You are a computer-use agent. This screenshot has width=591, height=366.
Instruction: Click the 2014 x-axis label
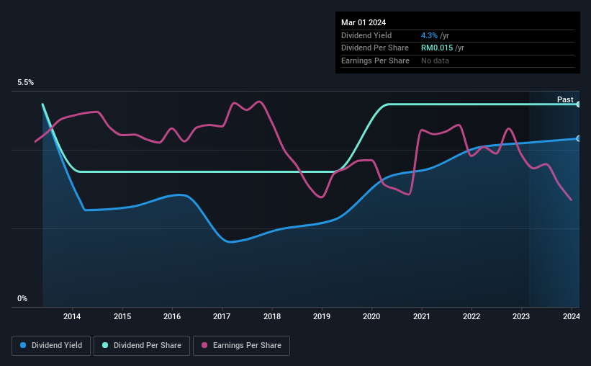tap(72, 316)
